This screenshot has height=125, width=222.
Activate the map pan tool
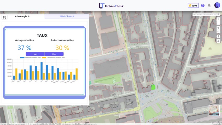pos(218,28)
